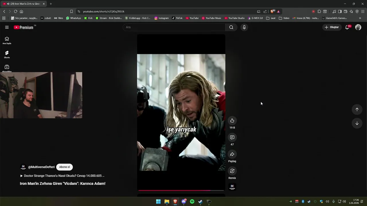Like the Short with the thumbs-up icon
Viewport: 367px width, 206px height.
[232, 120]
